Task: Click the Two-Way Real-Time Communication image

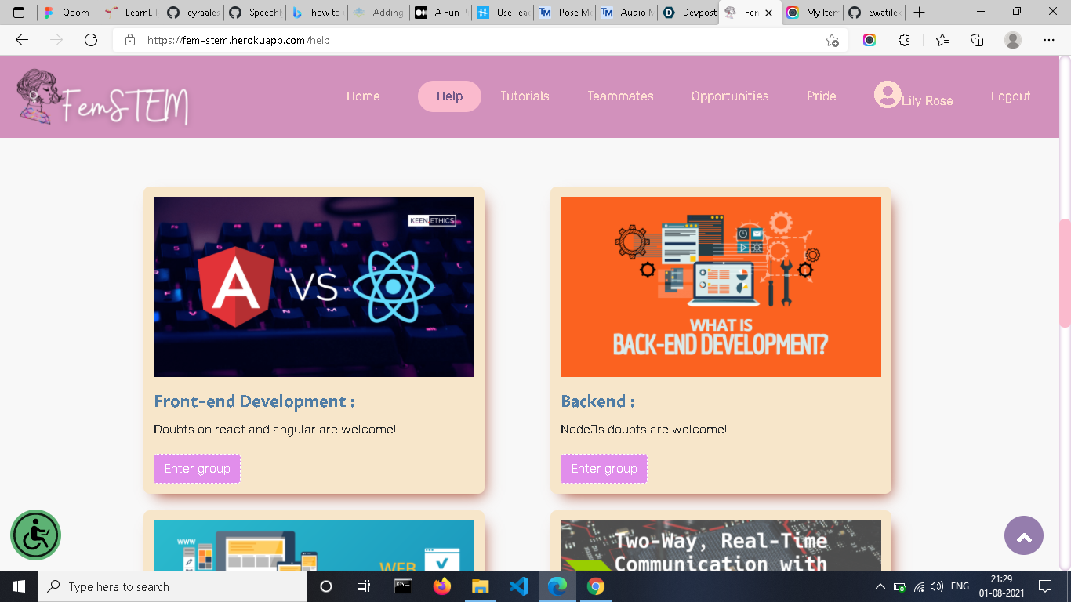Action: pyautogui.click(x=721, y=546)
